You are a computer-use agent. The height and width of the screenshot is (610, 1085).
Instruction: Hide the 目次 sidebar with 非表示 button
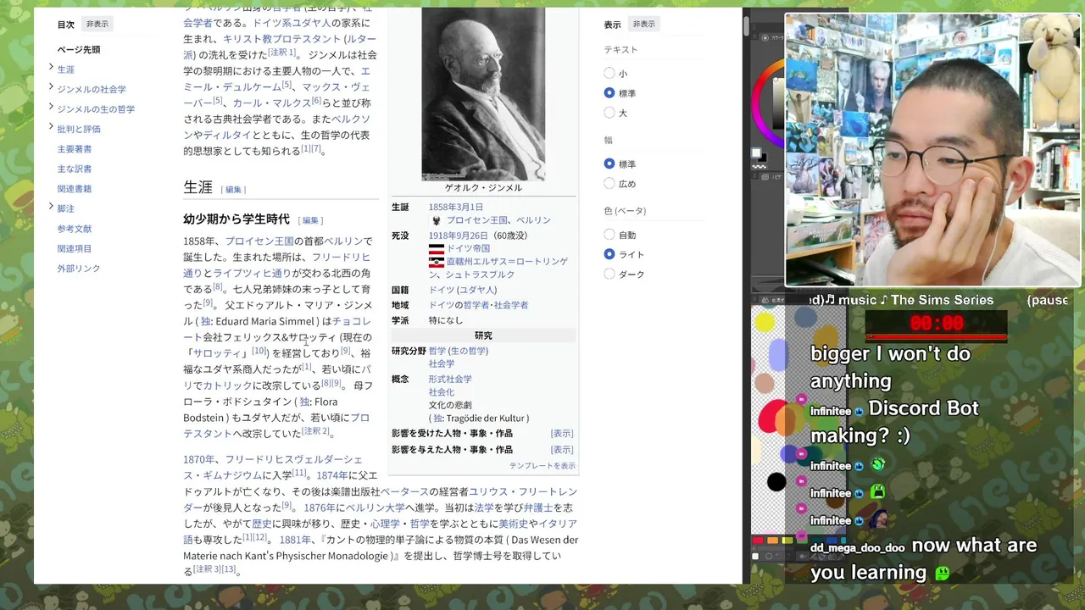tap(97, 24)
